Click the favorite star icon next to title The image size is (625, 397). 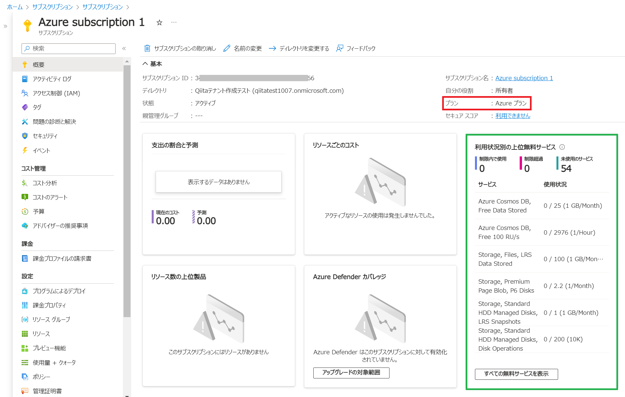click(159, 23)
